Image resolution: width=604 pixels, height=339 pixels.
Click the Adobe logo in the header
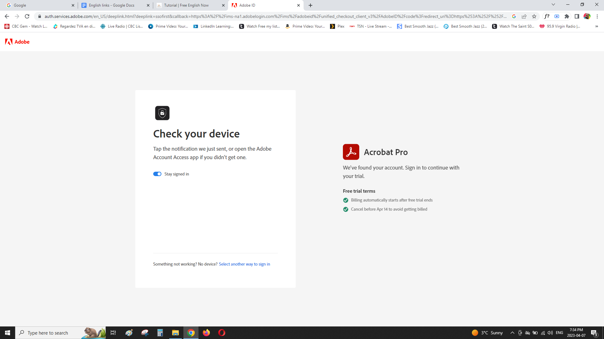pos(17,42)
